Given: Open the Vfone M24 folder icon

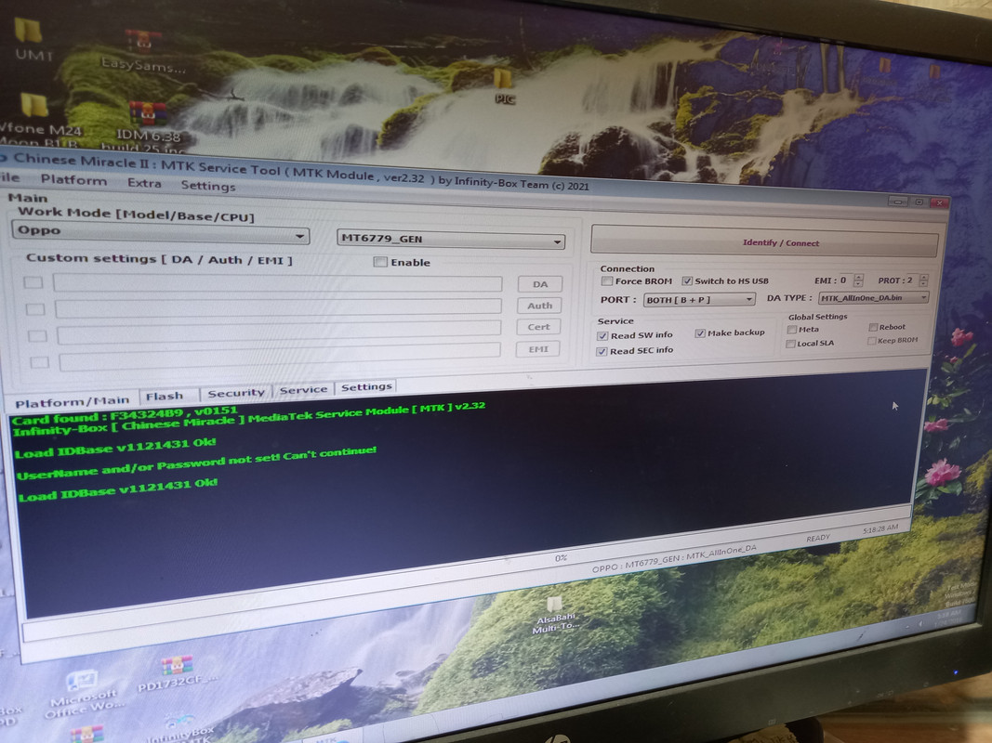Looking at the screenshot, I should pyautogui.click(x=36, y=118).
